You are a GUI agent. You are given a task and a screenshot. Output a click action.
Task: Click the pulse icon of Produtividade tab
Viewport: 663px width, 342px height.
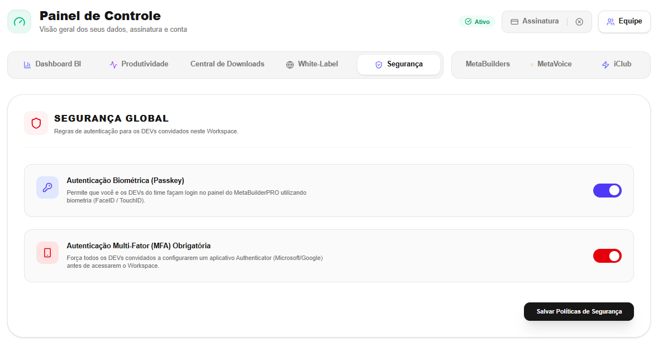(x=113, y=65)
